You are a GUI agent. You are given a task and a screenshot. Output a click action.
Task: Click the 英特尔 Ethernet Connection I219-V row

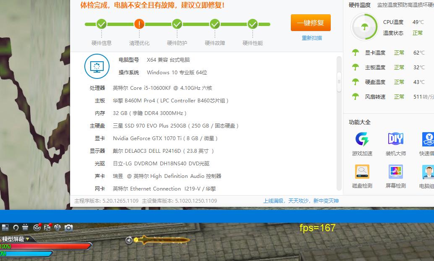pos(155,189)
